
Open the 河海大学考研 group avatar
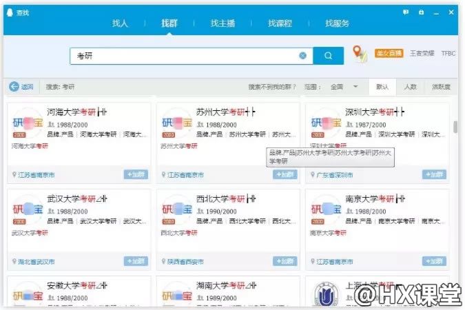(x=28, y=123)
